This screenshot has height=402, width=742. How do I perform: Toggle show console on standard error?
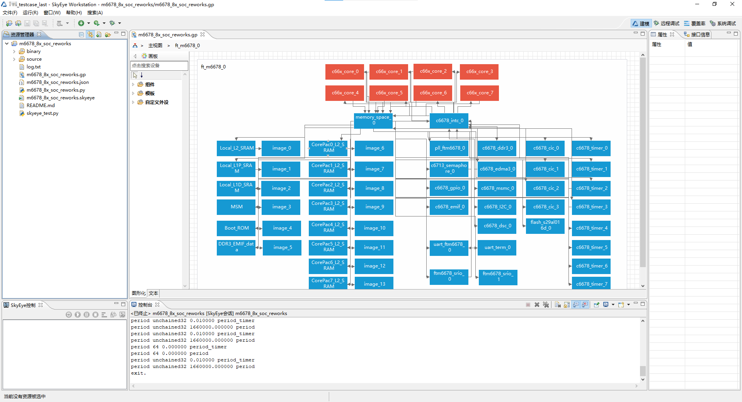pyautogui.click(x=585, y=305)
